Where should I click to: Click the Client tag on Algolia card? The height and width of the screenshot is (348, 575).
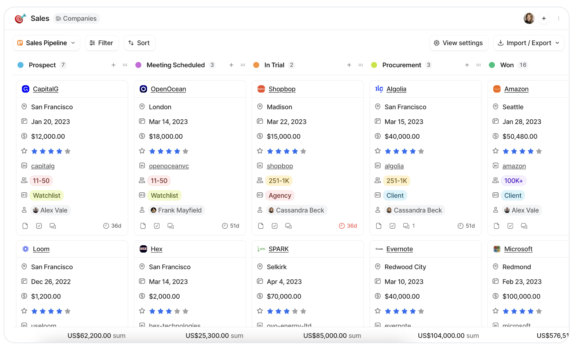(x=395, y=196)
